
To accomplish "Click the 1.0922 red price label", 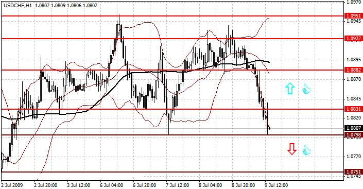I will (354, 39).
